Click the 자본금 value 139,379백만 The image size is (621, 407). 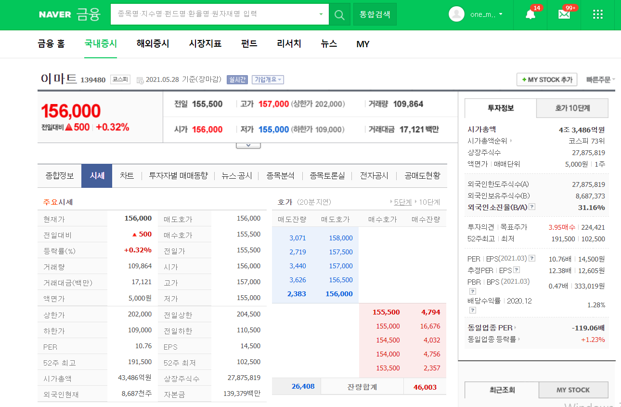[x=242, y=394]
